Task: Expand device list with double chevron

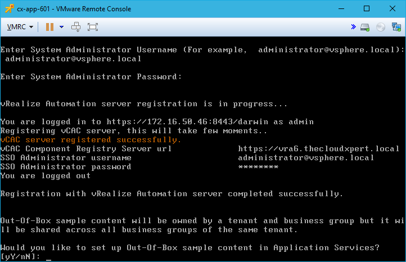Action: (x=353, y=27)
